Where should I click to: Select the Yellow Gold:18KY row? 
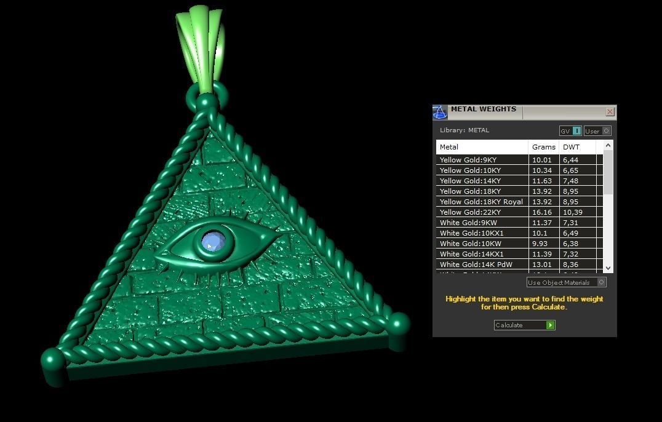tap(519, 191)
